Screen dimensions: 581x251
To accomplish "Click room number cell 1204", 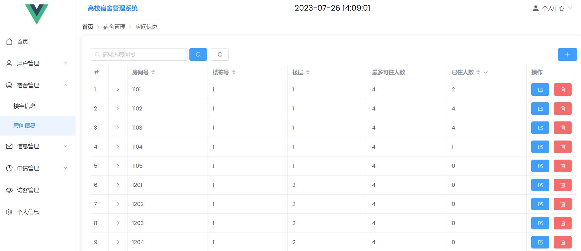I will pyautogui.click(x=138, y=242).
